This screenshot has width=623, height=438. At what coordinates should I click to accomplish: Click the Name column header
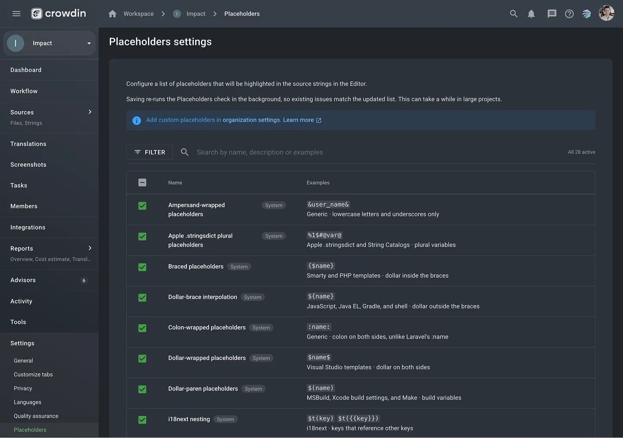(175, 183)
